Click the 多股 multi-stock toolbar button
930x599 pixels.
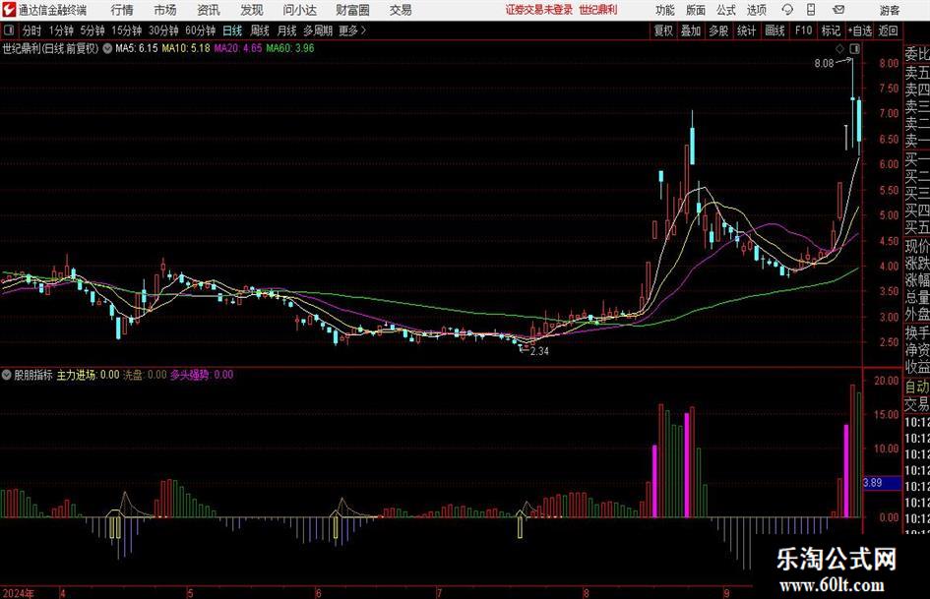coord(718,30)
